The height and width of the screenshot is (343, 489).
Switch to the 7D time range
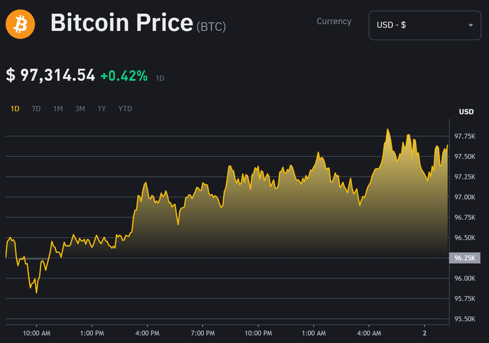(x=36, y=109)
